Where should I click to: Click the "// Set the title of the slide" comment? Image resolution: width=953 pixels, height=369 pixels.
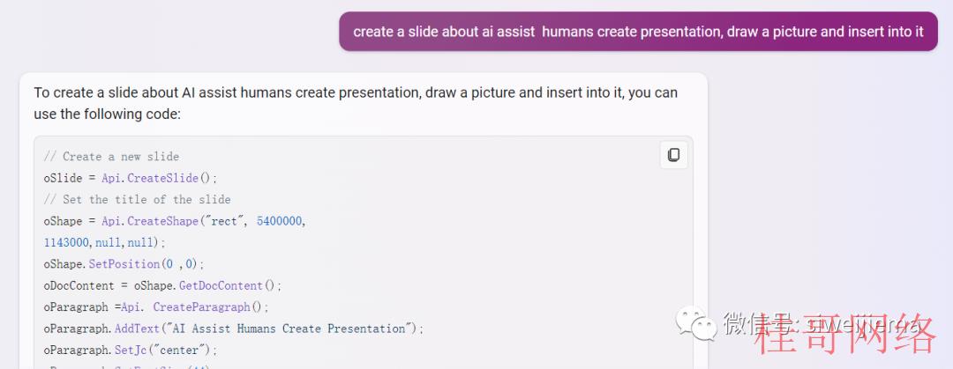tap(138, 200)
